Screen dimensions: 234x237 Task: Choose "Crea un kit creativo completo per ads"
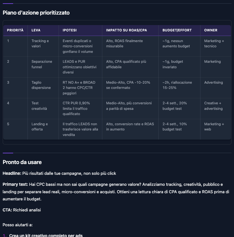point(46,235)
